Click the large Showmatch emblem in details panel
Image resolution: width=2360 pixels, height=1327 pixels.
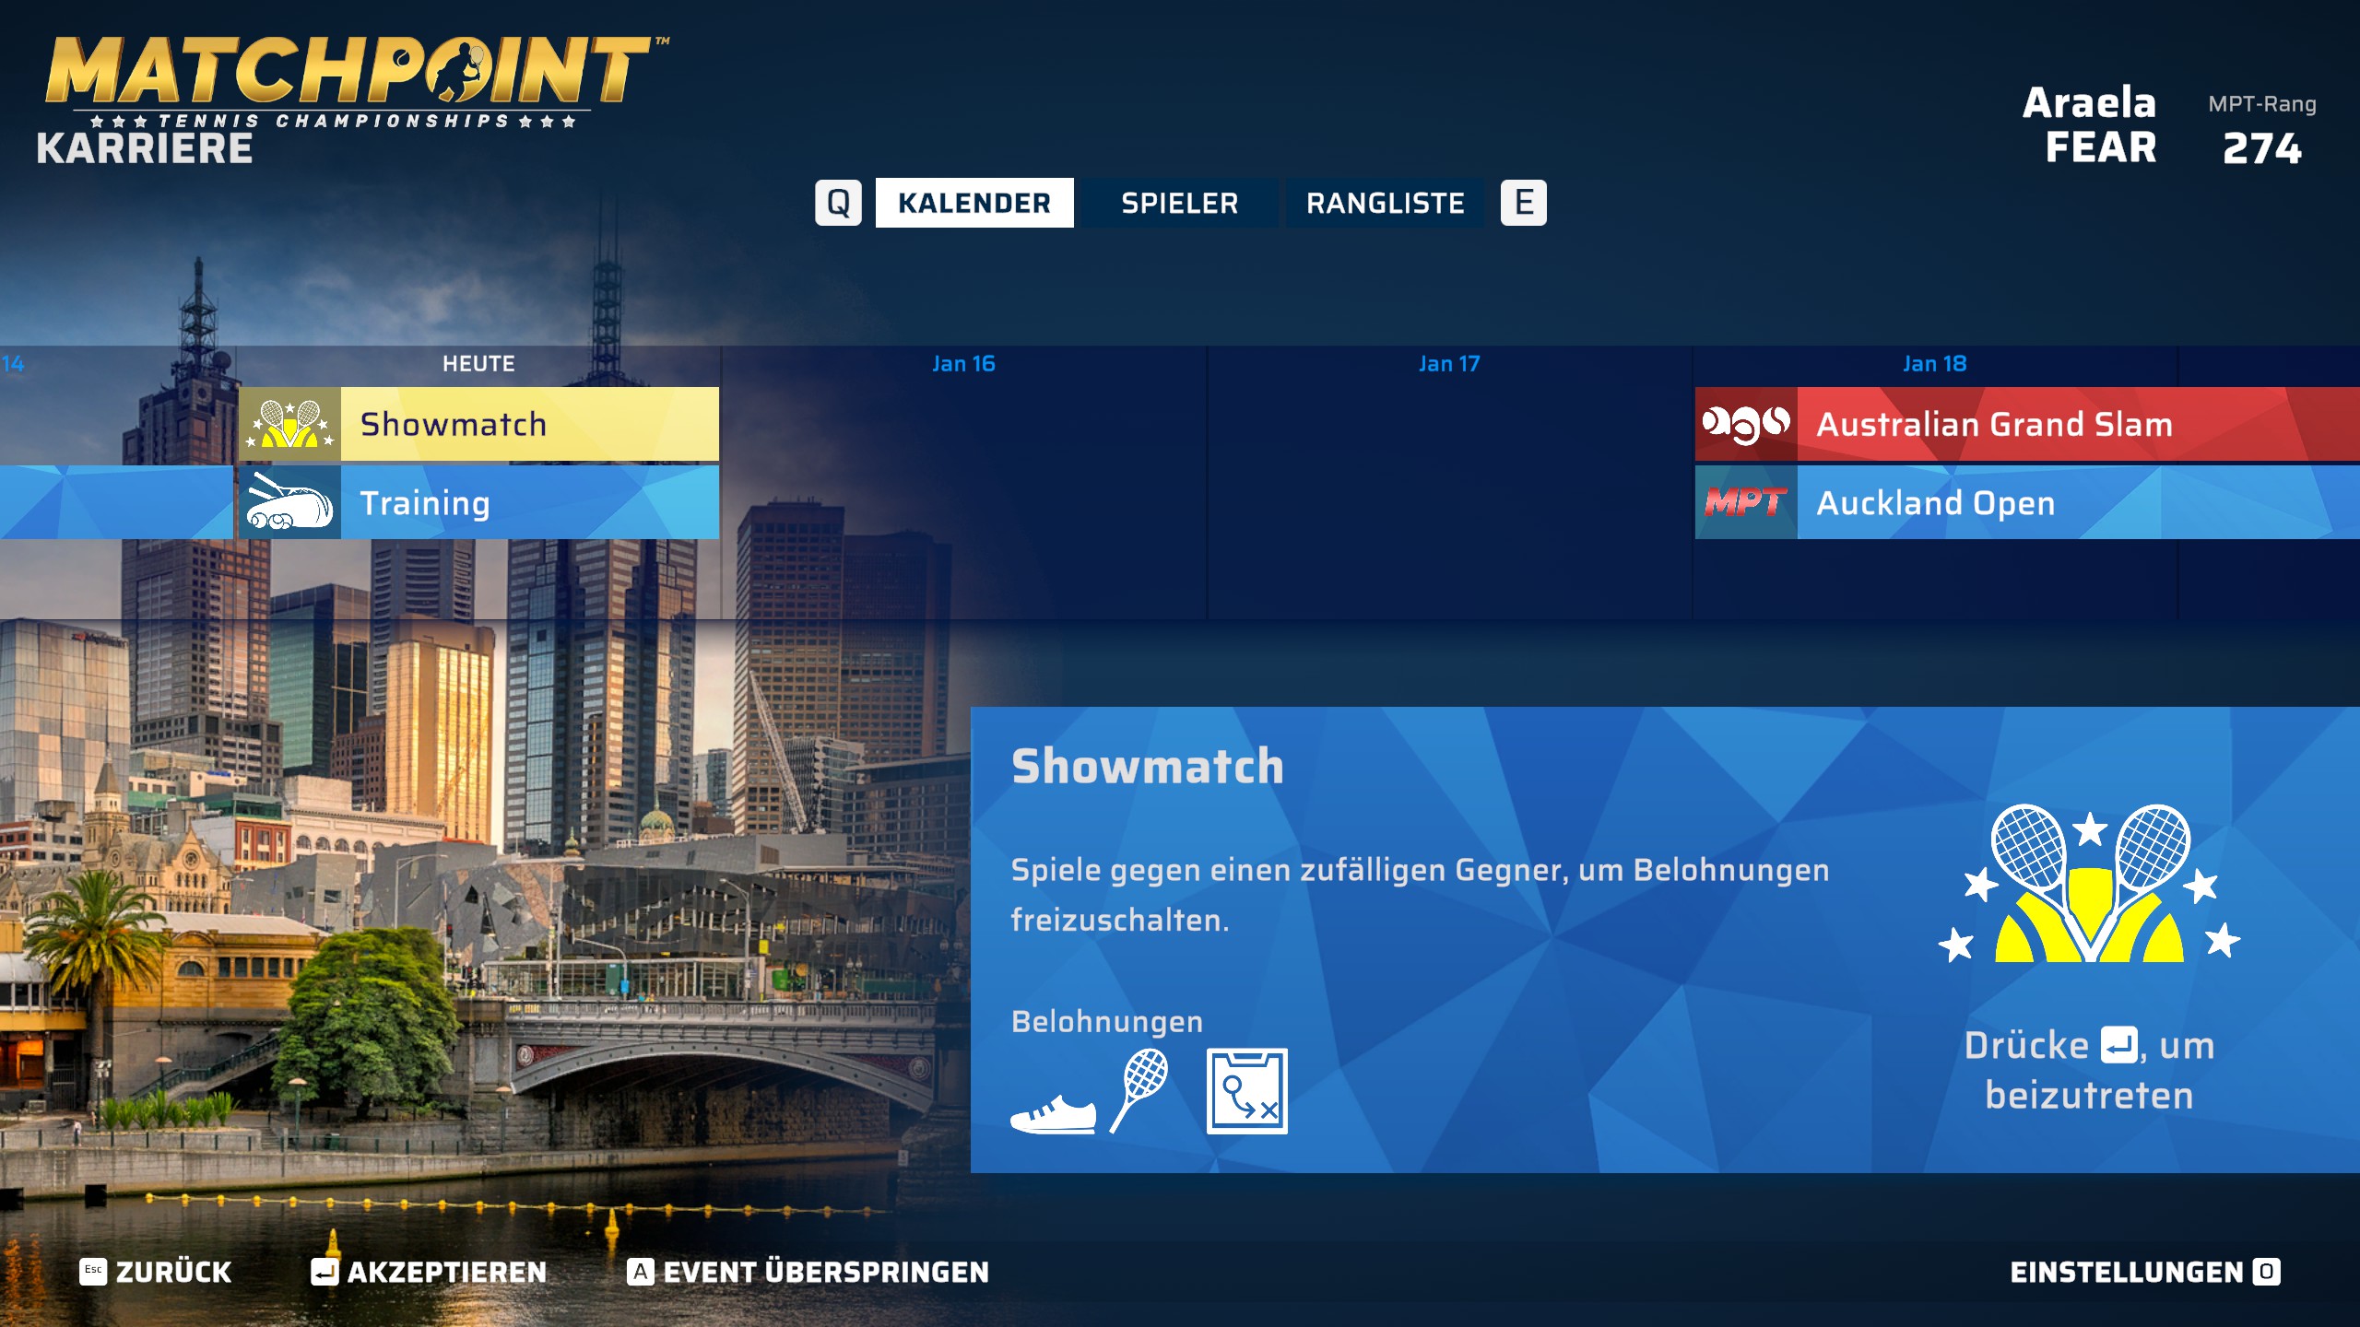(2089, 885)
